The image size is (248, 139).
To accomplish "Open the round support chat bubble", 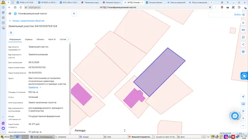I will pyautogui.click(x=235, y=116).
